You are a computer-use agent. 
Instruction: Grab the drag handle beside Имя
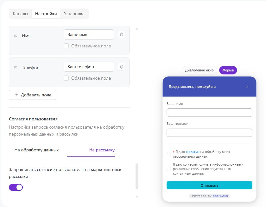coord(16,35)
